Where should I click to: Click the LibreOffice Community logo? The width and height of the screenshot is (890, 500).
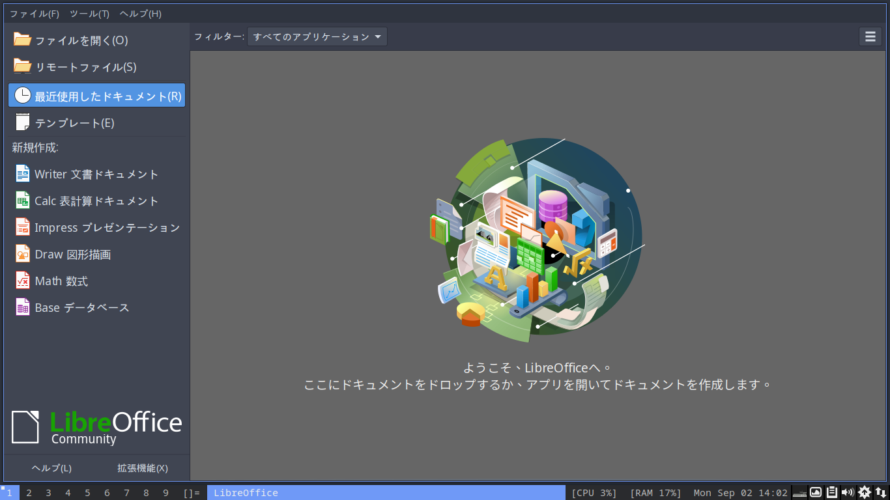[96, 426]
